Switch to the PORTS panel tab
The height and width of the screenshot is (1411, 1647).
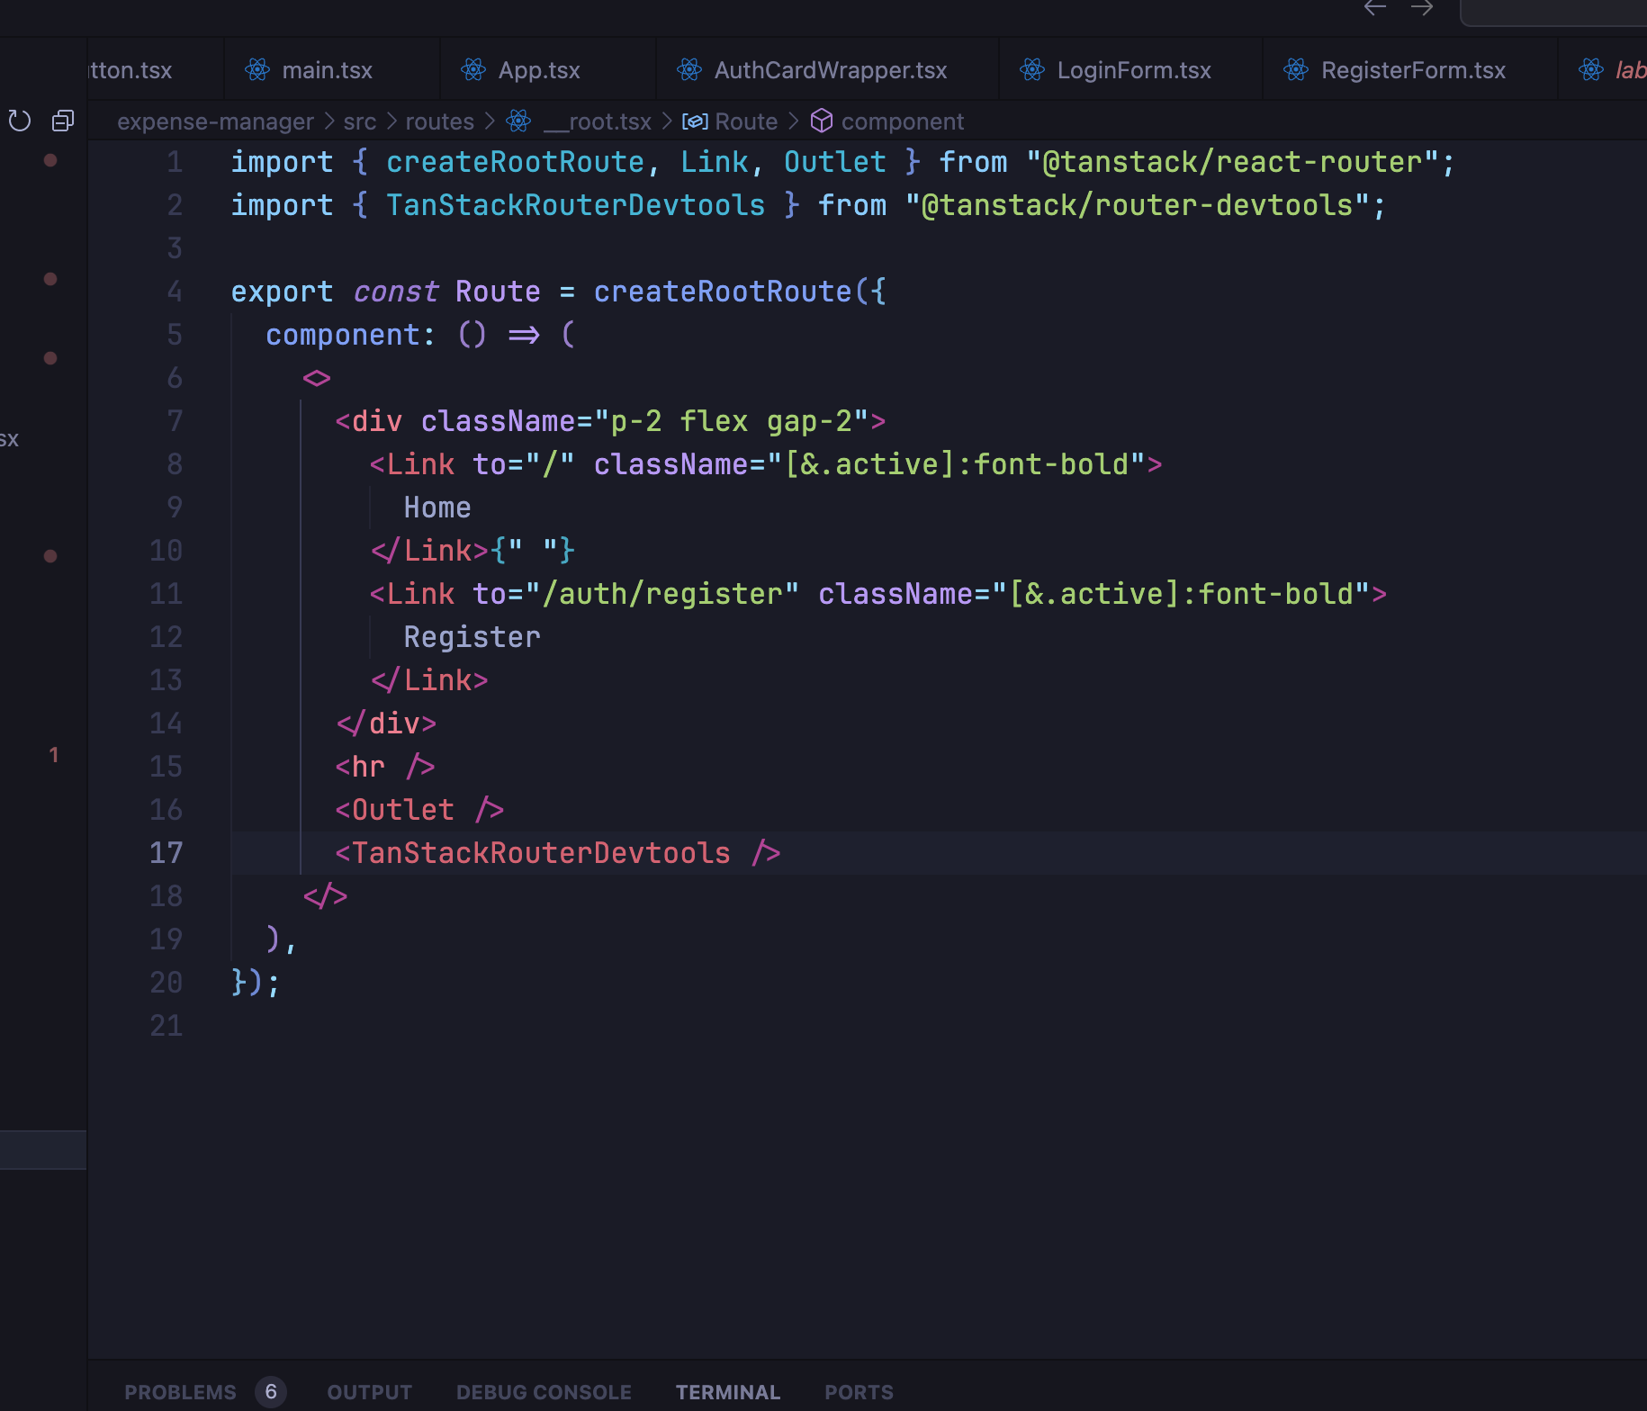[x=859, y=1392]
